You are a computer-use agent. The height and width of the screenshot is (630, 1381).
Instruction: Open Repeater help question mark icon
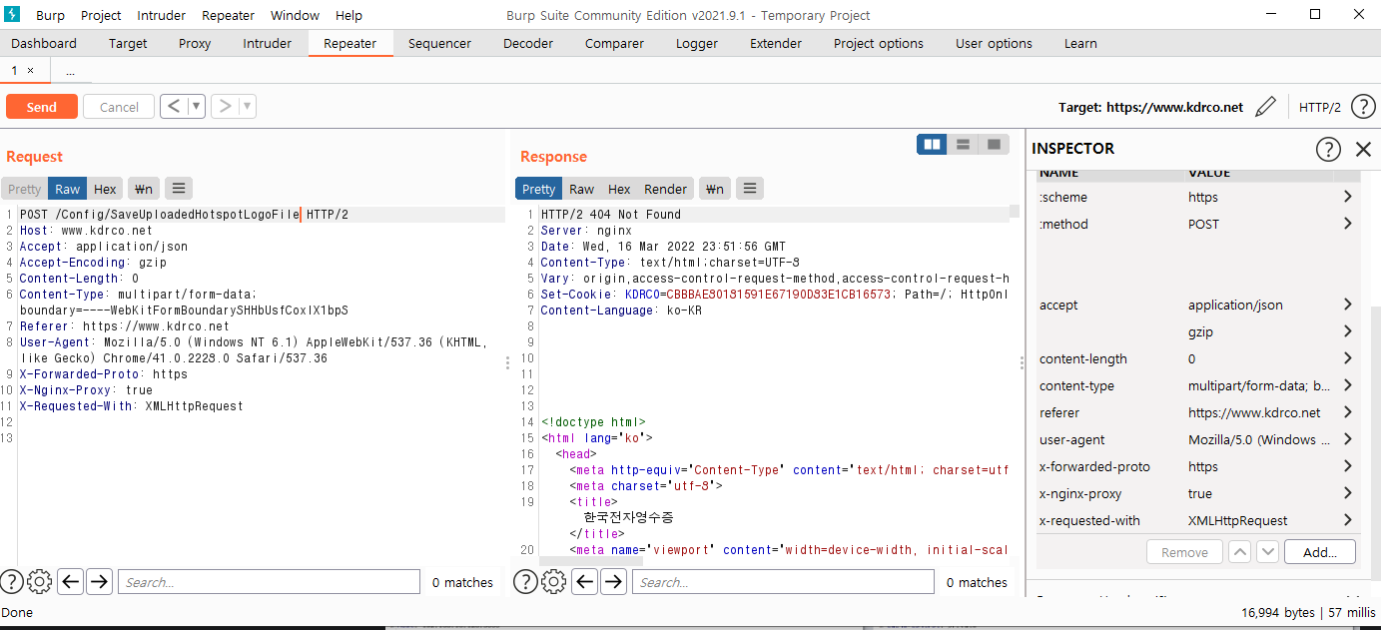click(x=1363, y=107)
